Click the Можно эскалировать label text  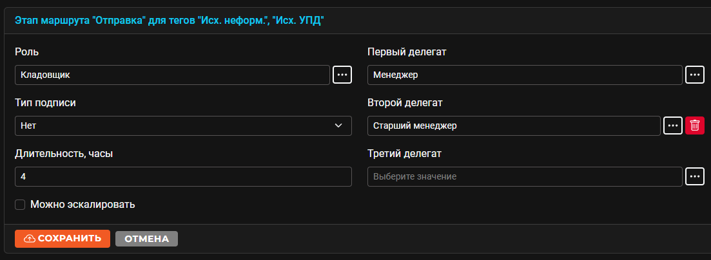click(83, 204)
